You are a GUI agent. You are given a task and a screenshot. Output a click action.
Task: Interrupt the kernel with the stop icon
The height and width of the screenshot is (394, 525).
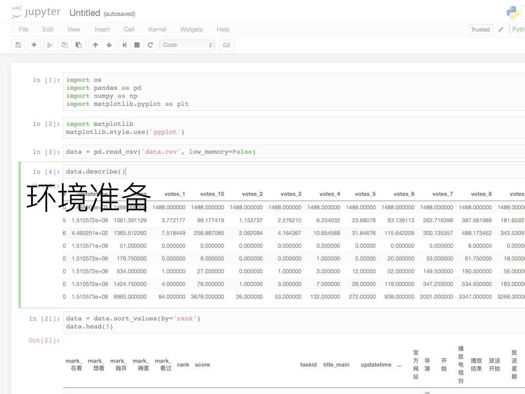pos(137,45)
